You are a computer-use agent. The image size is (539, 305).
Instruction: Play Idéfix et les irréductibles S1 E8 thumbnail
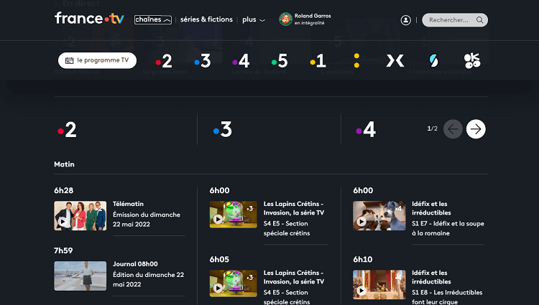click(379, 284)
